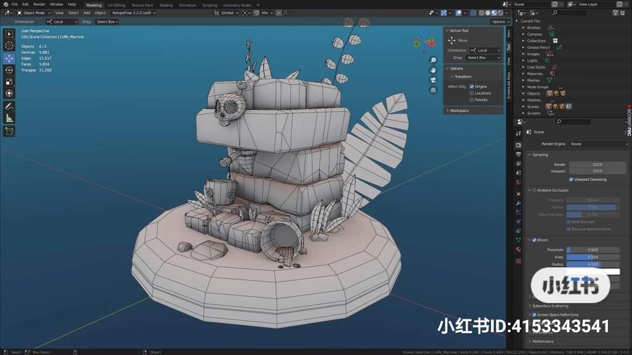Click the Render samples field showing 1024

(x=597, y=164)
